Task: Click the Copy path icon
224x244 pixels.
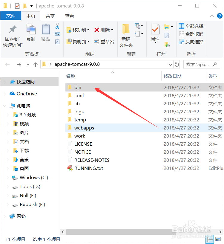Action: pos(57,34)
